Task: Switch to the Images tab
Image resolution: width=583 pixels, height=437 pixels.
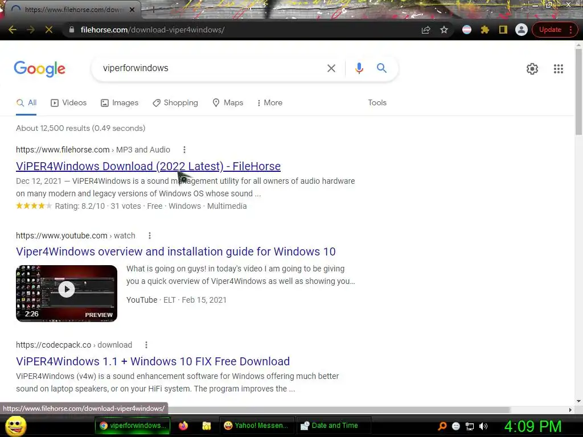Action: coord(120,103)
